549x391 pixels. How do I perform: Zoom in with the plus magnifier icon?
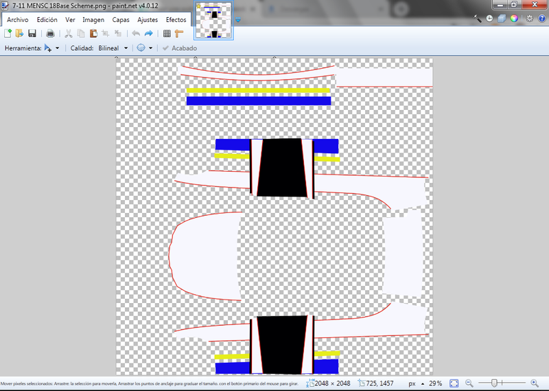tap(535, 383)
